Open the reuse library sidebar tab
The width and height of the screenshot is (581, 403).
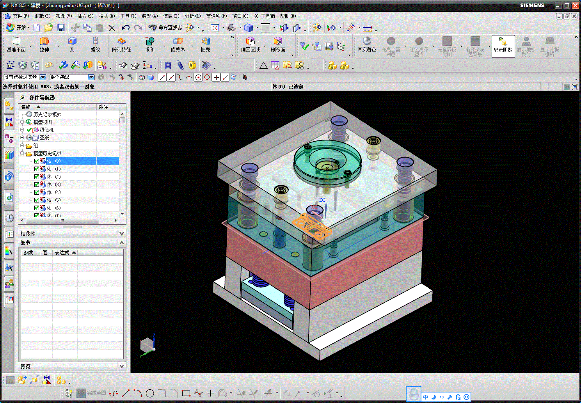click(x=9, y=155)
